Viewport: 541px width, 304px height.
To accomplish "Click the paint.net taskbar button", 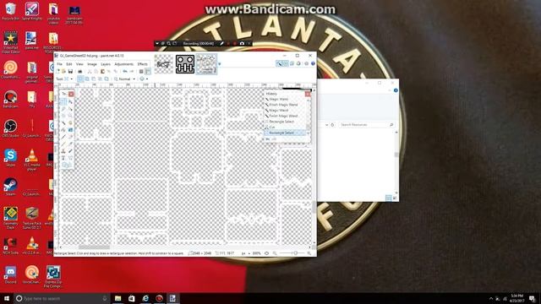I will [172, 298].
